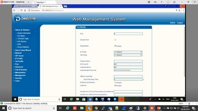Click the Offhook Auto-Dial field

(x=128, y=76)
